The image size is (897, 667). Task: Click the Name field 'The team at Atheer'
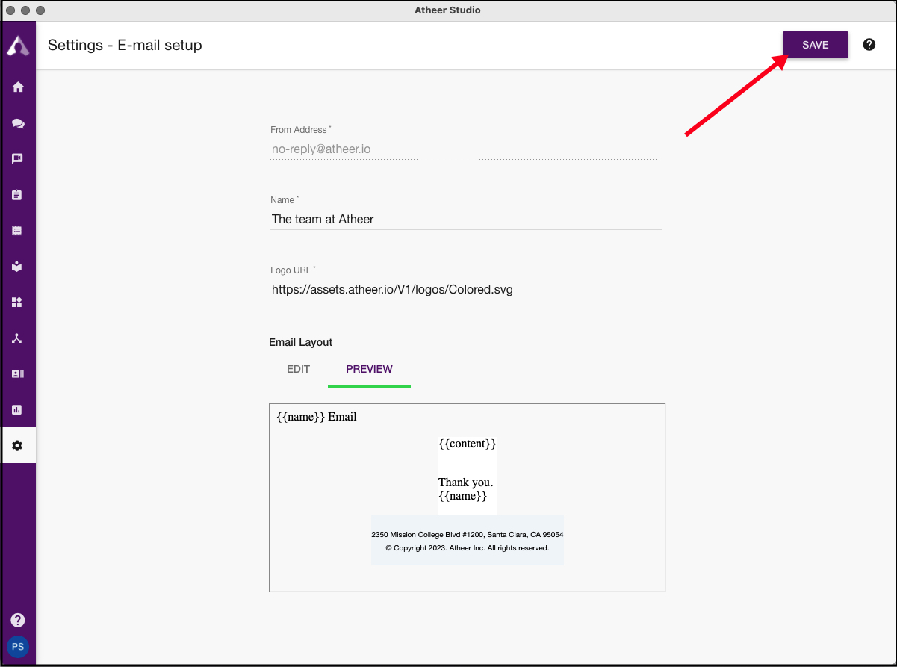click(x=465, y=220)
